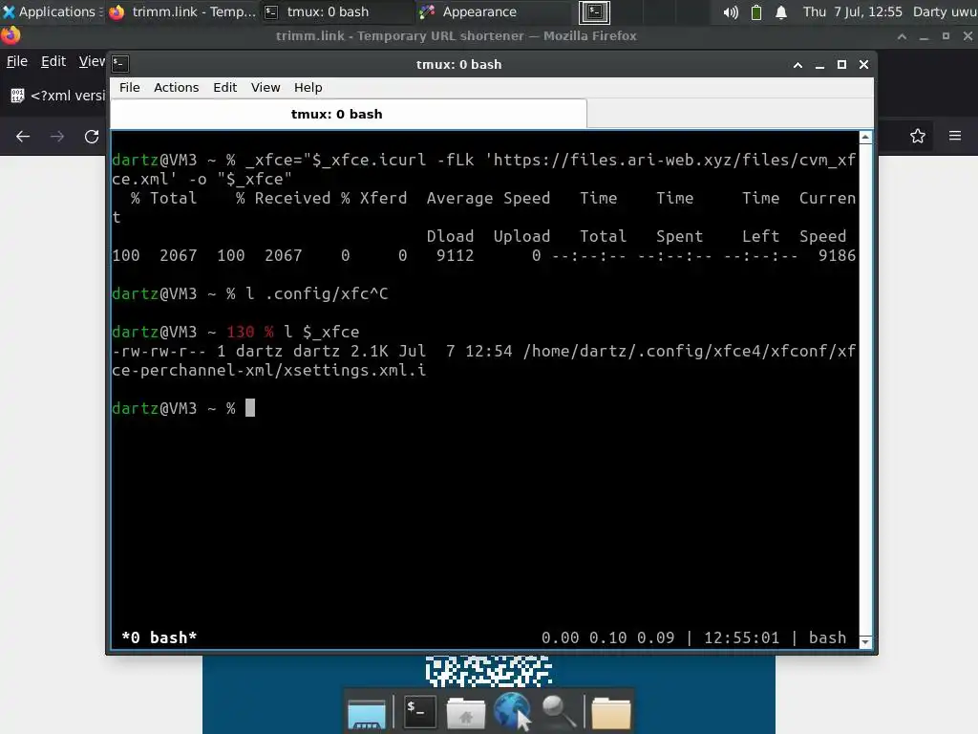Viewport: 978px width, 734px height.
Task: Switch to trimm.link Firefox taskbar entry
Action: pos(182,11)
